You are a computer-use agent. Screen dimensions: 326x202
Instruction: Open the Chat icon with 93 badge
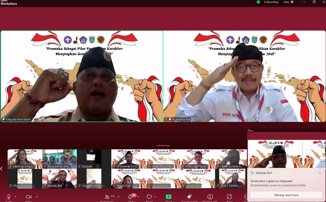pyautogui.click(x=131, y=197)
